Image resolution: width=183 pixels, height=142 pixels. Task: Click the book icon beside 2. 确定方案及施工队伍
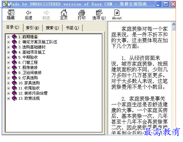coord(14,42)
